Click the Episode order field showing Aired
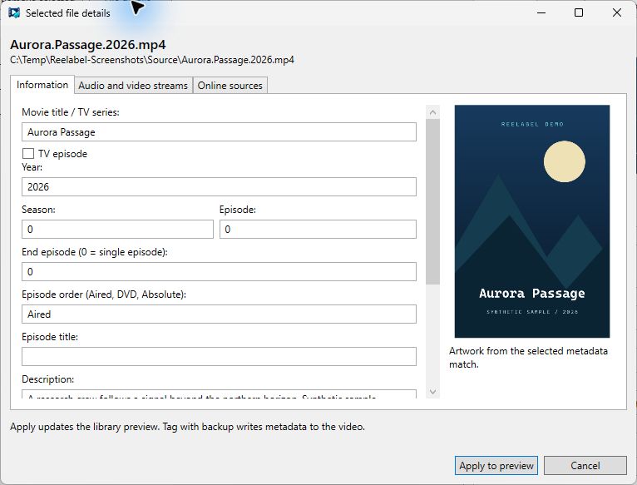Viewport: 637px width, 485px height. (219, 314)
